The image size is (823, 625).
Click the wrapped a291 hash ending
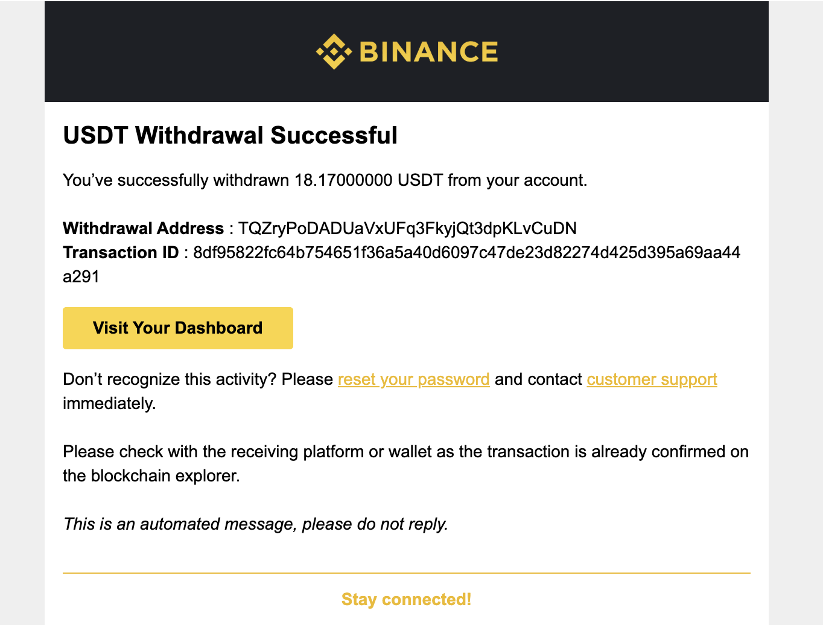(x=81, y=277)
